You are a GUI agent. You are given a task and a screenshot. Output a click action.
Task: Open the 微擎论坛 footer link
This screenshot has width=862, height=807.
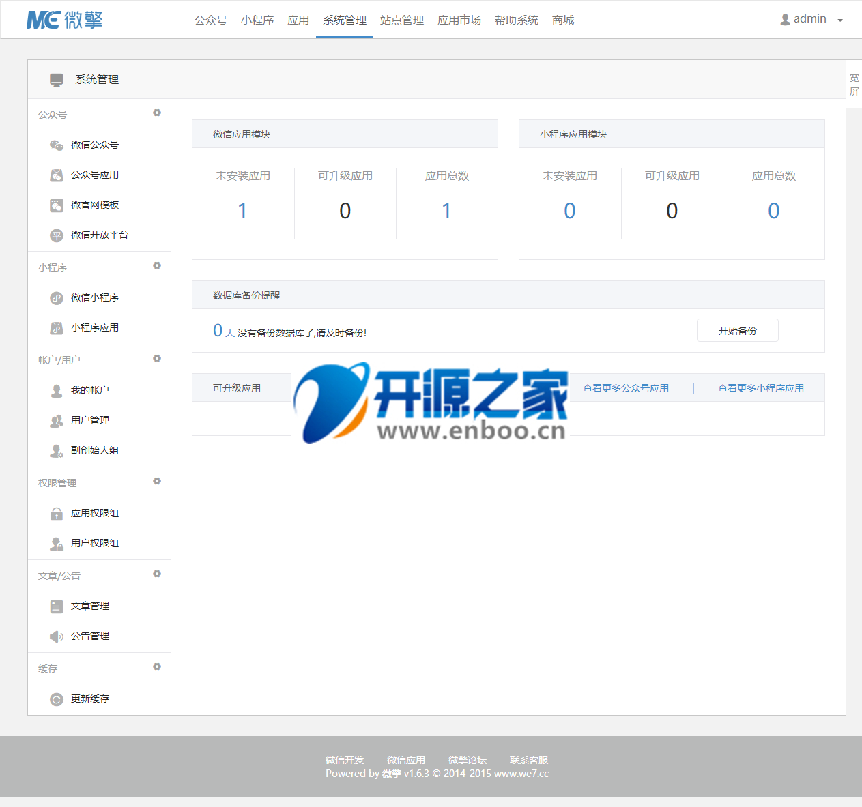(468, 760)
